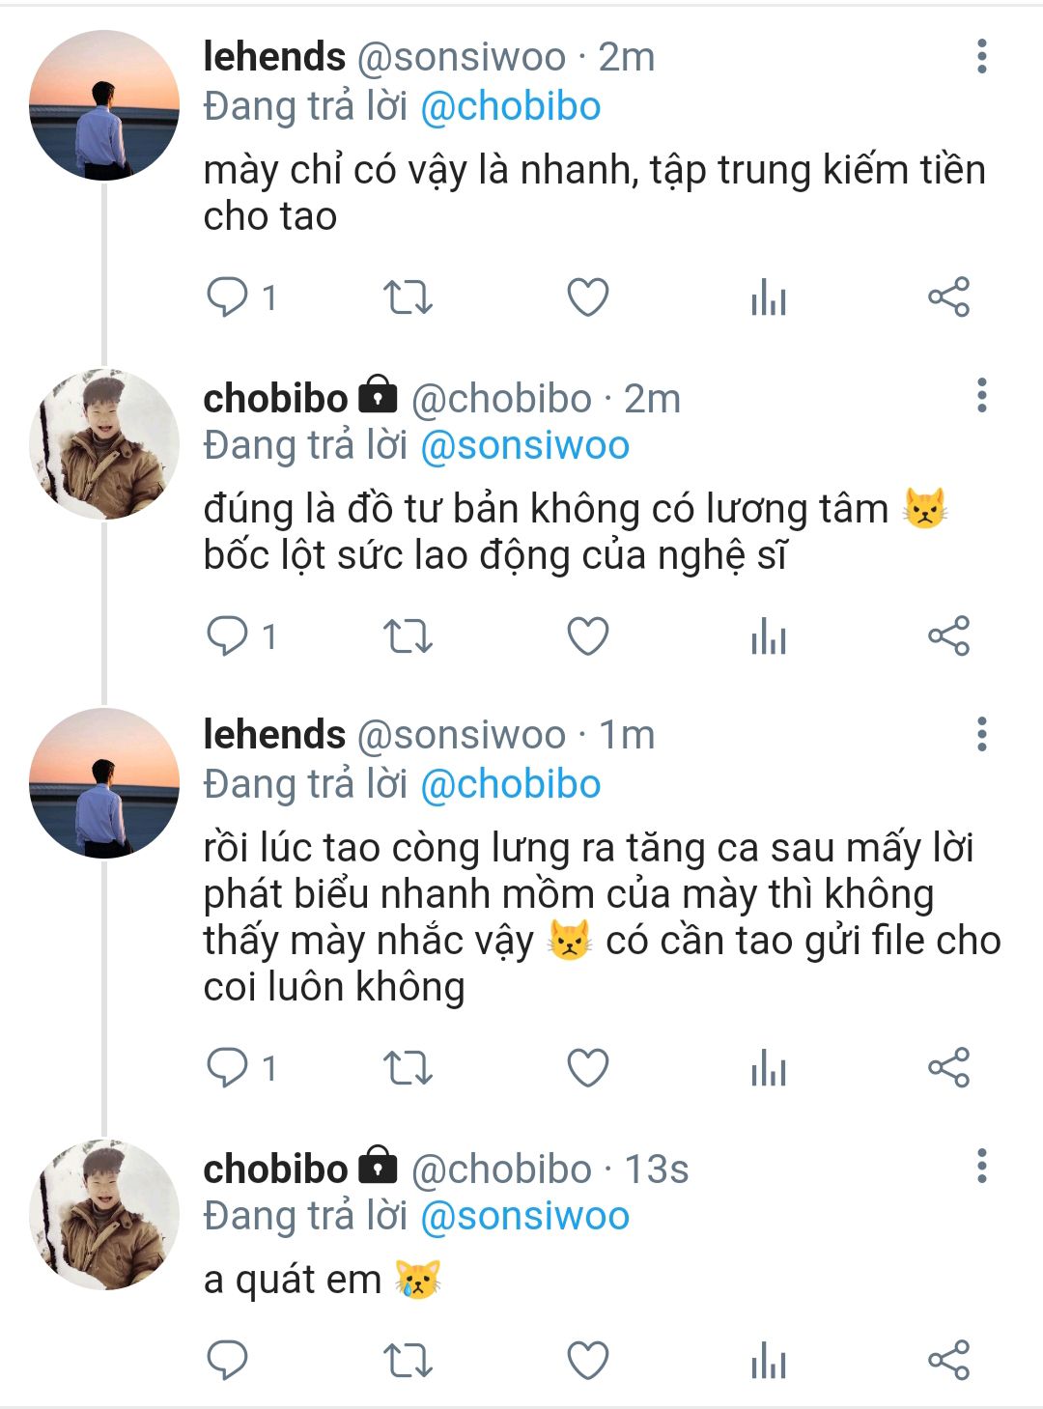Open chobibo's avatar on the 13s tweet
The width and height of the screenshot is (1043, 1409).
point(104,1215)
